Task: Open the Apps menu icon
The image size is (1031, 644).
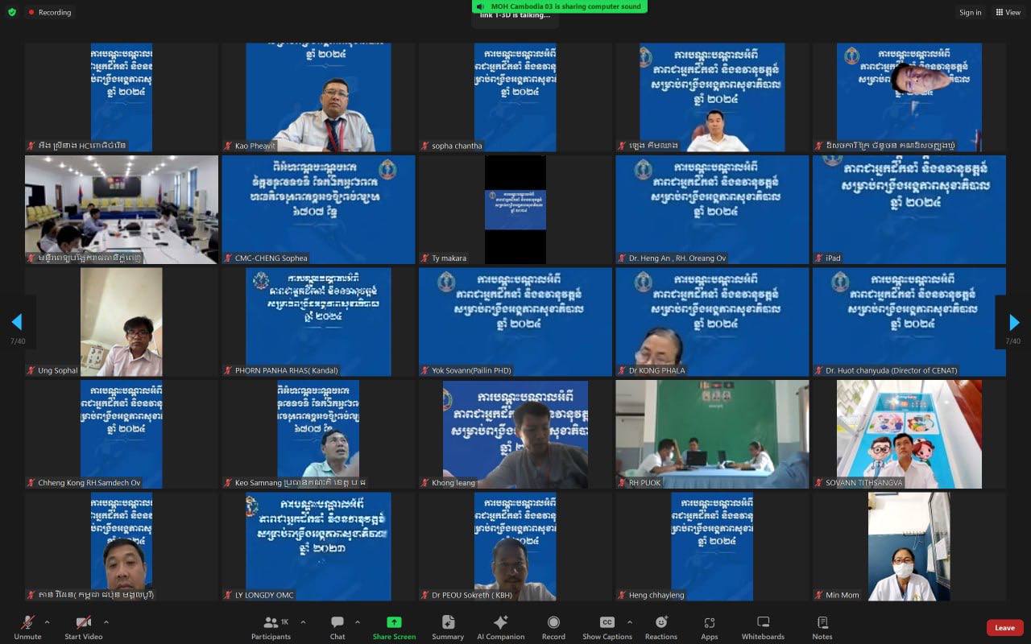Action: click(x=709, y=622)
